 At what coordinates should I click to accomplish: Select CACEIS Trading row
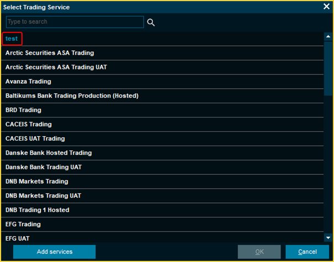(162, 124)
